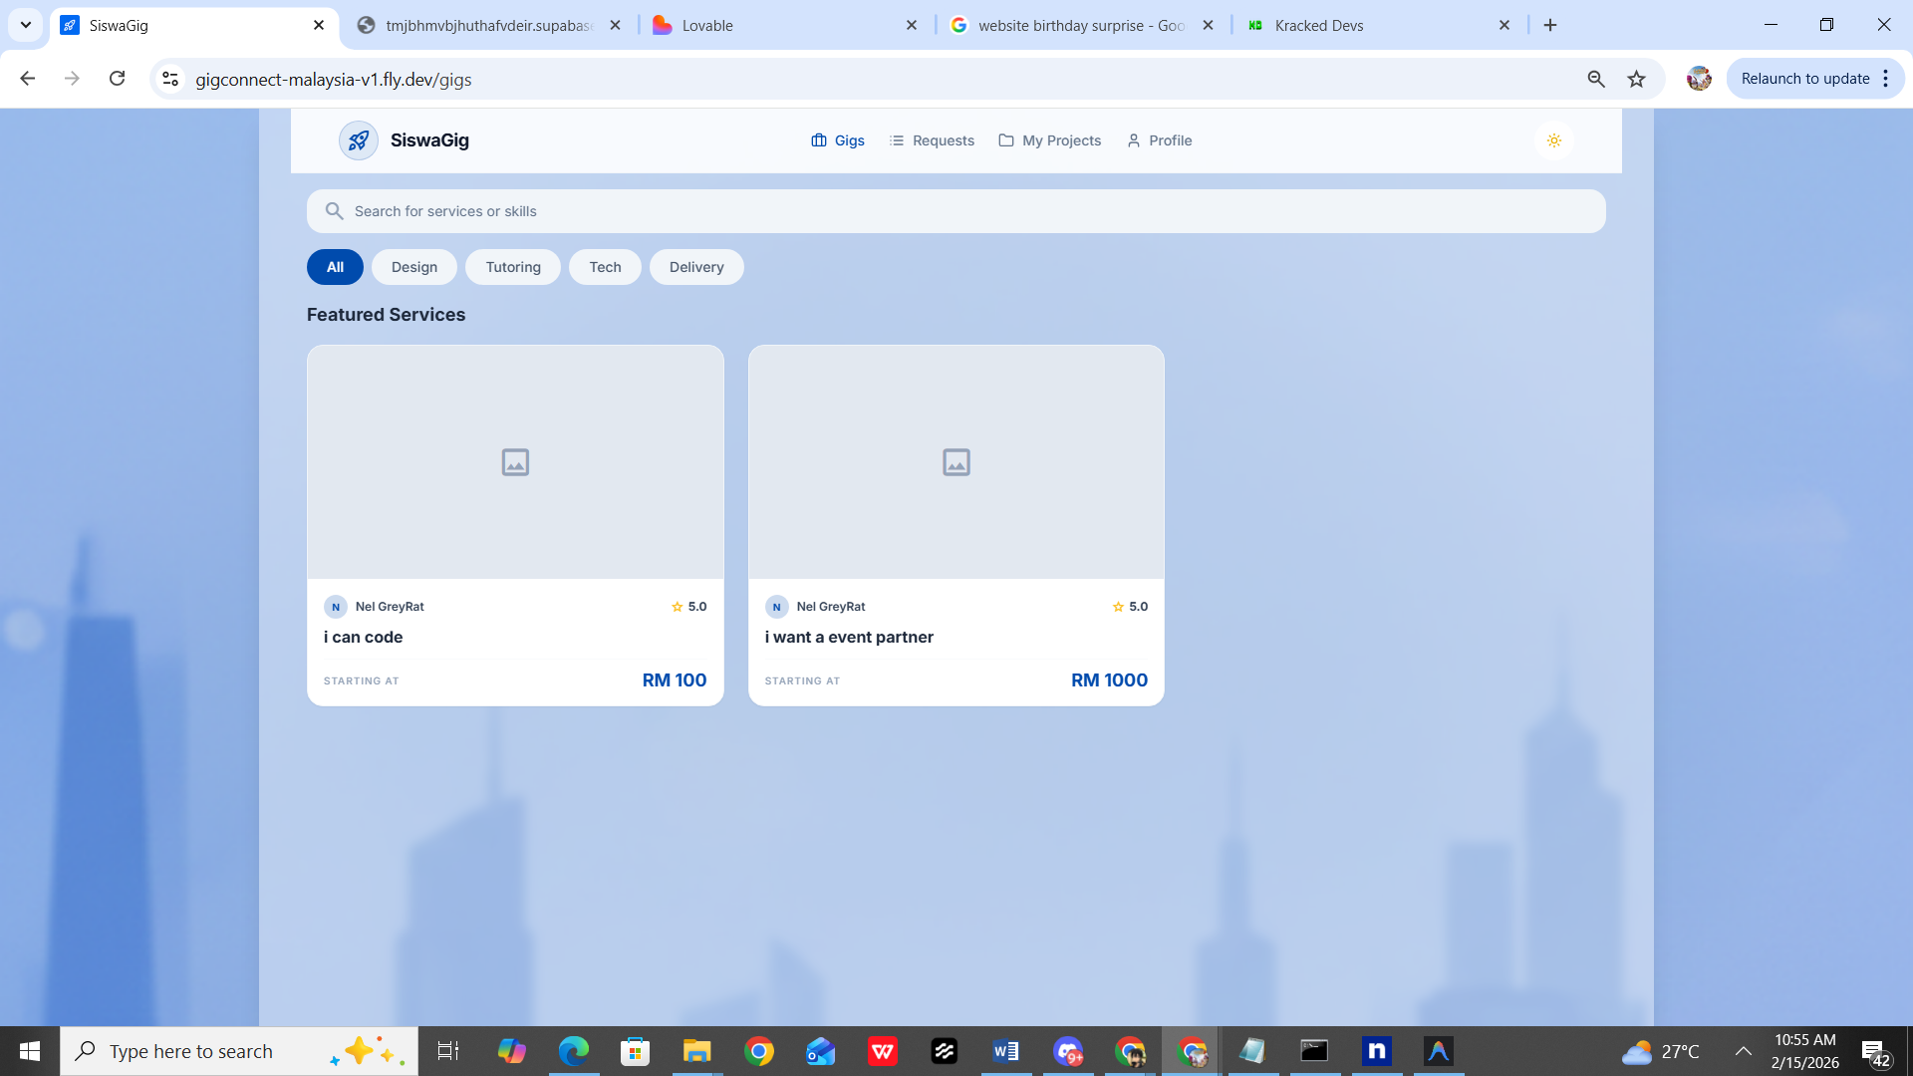Image resolution: width=1913 pixels, height=1076 pixels.
Task: Click the image placeholder icon on event partner card
Action: 956,462
